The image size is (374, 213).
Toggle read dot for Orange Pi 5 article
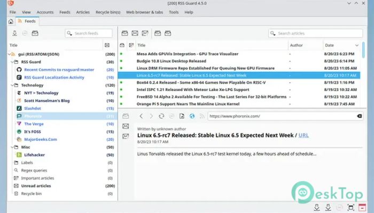pos(121,104)
